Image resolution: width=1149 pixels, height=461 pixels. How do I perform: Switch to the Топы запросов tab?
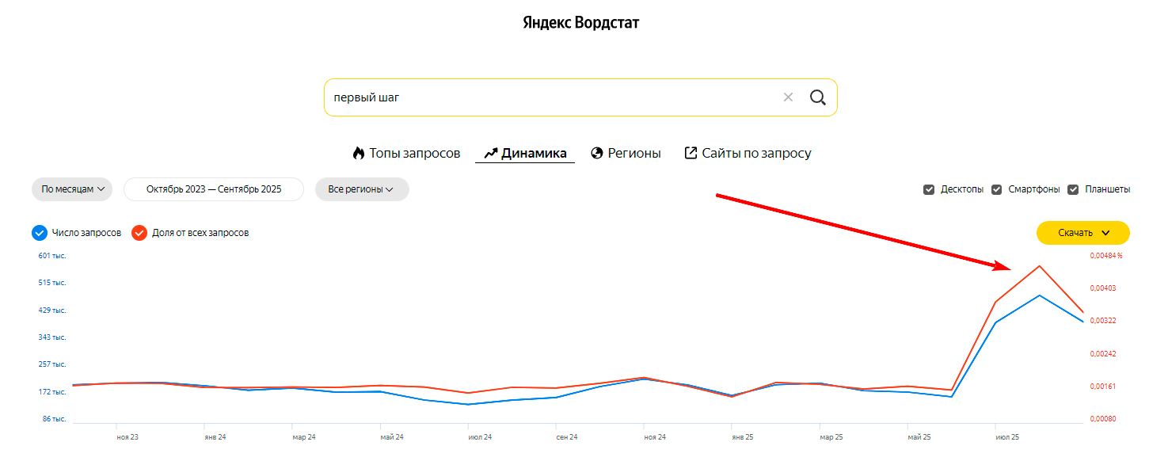tap(414, 153)
